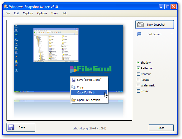Image resolution: width=182 pixels, height=139 pixels.
Task: Open the Options menu
Action: tap(42, 13)
